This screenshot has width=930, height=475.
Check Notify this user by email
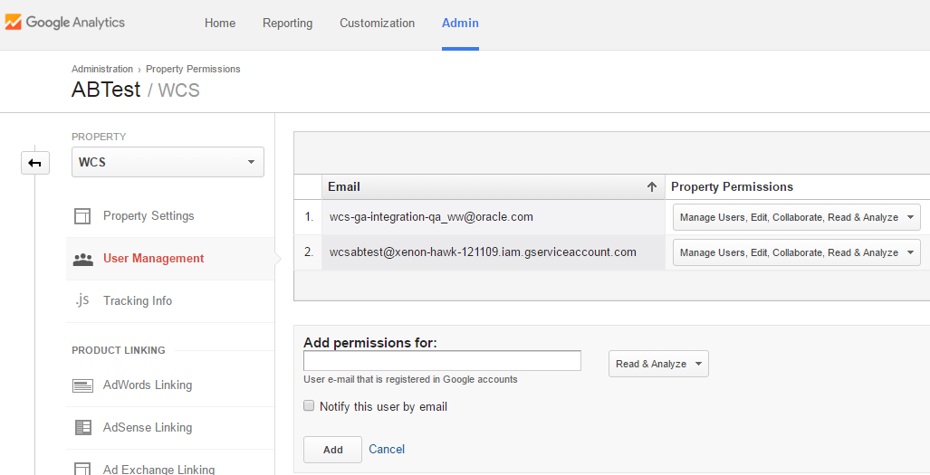pyautogui.click(x=309, y=406)
